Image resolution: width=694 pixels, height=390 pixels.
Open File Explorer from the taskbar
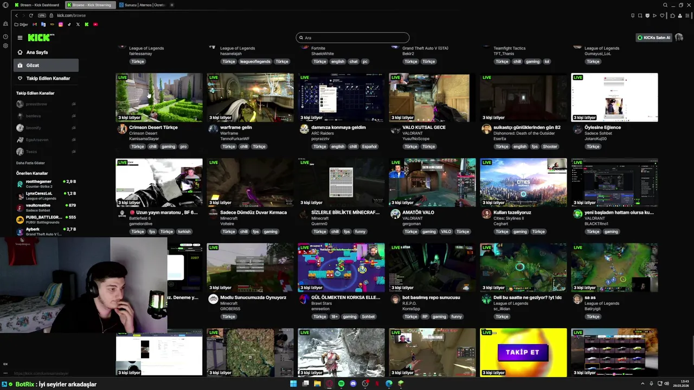(x=317, y=383)
